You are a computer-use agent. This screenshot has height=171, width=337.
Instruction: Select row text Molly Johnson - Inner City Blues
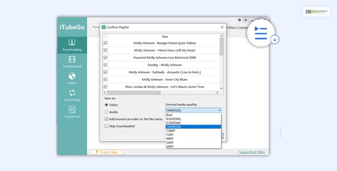pos(165,80)
